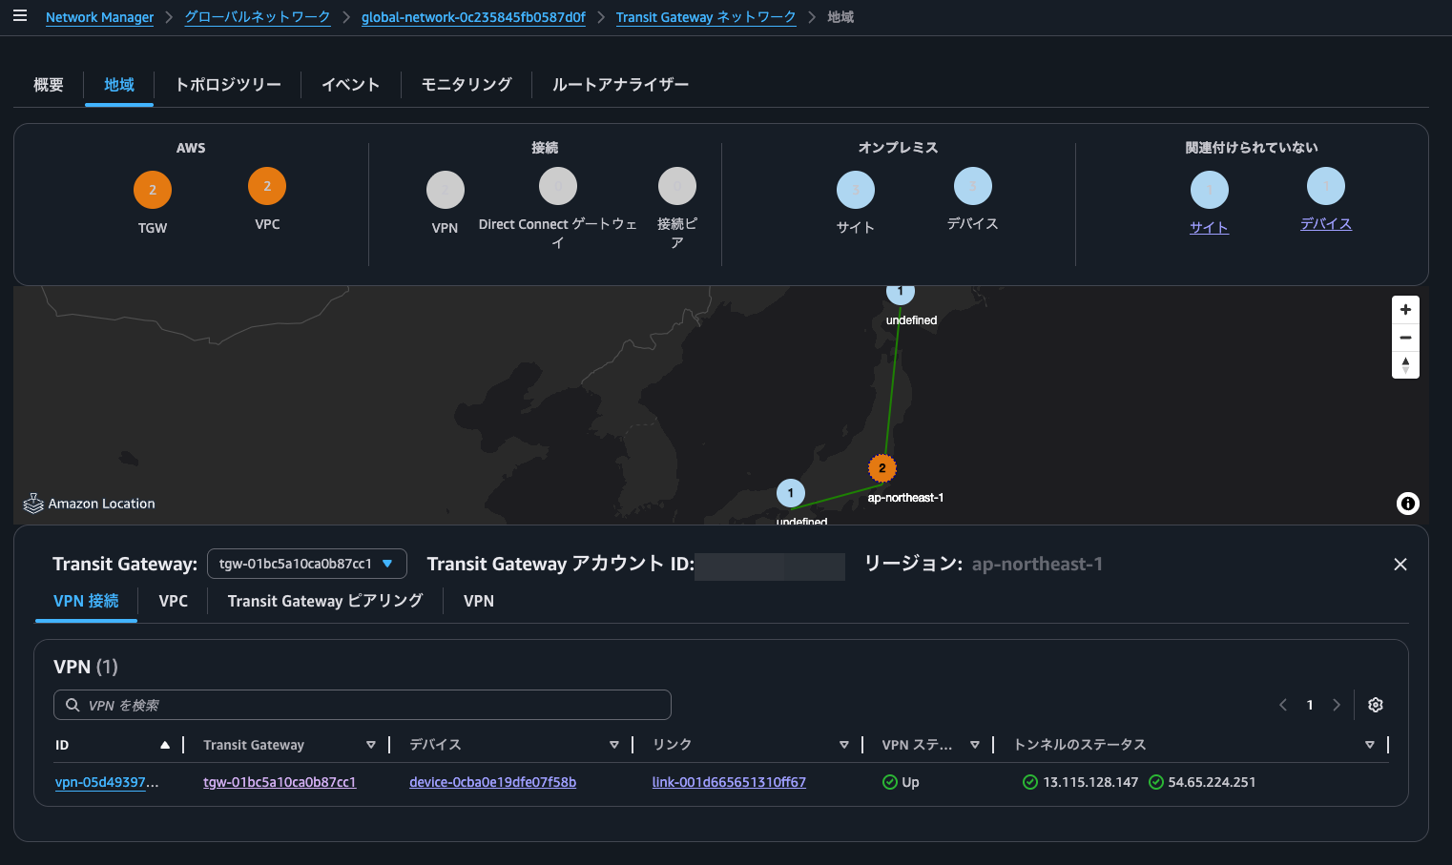Open VPN connection vpn-05d49397 link

pyautogui.click(x=107, y=782)
